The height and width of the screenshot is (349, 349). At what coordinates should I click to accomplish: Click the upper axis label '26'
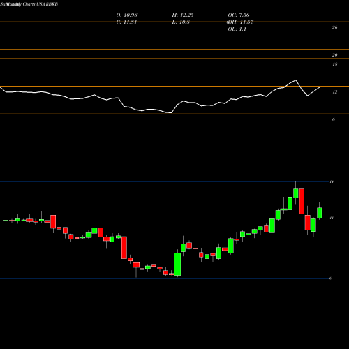coord(334,27)
